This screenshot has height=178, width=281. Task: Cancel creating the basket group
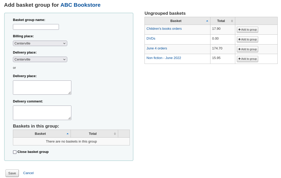[28, 173]
